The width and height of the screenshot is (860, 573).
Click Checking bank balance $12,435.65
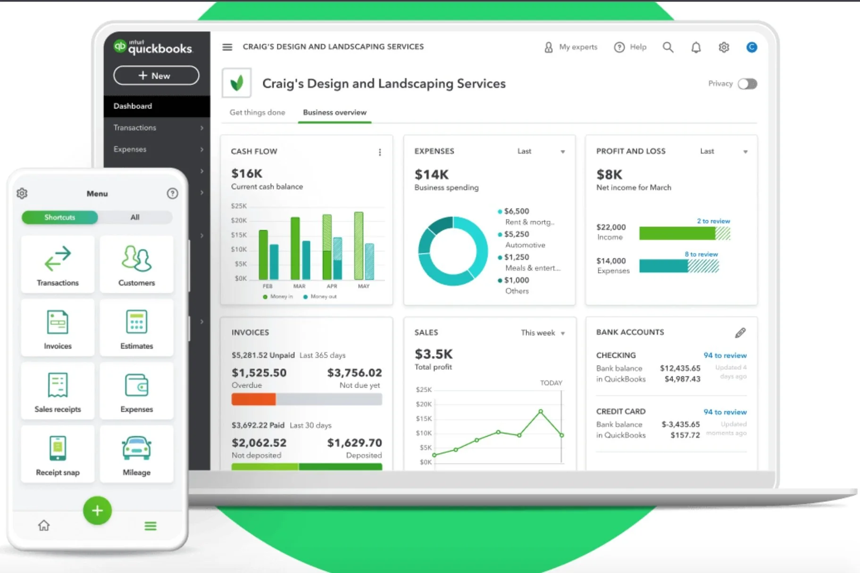click(x=680, y=368)
